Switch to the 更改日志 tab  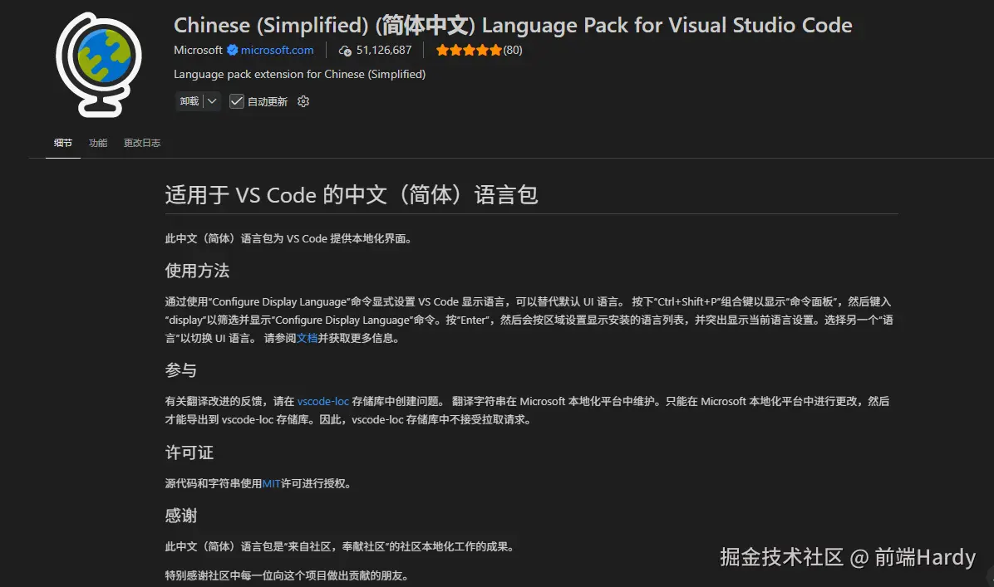(142, 143)
